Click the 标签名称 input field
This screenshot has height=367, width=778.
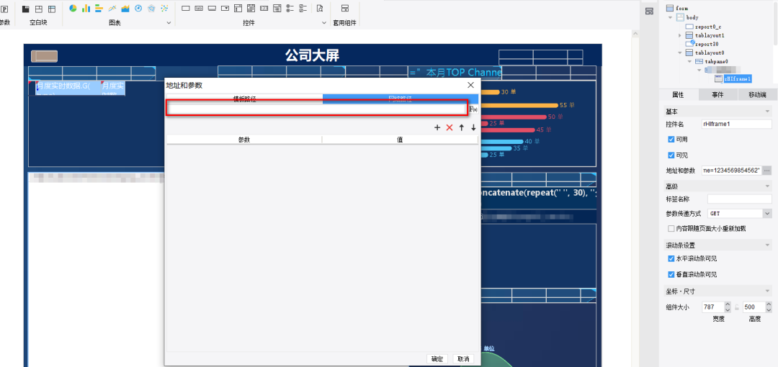739,199
